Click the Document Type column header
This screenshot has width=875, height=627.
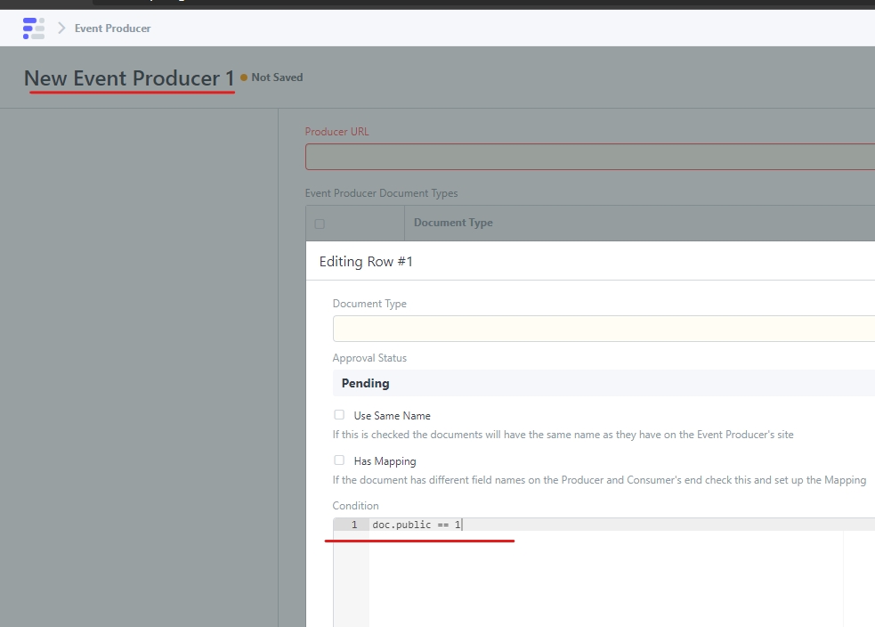453,223
